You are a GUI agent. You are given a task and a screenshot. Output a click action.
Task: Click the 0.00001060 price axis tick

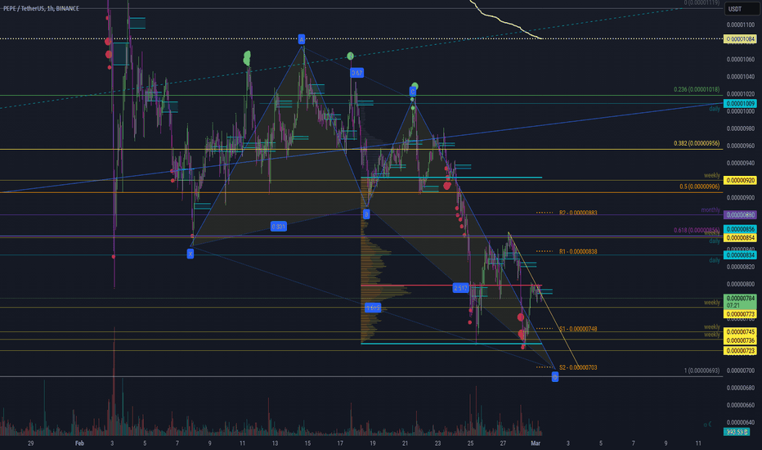tap(741, 60)
